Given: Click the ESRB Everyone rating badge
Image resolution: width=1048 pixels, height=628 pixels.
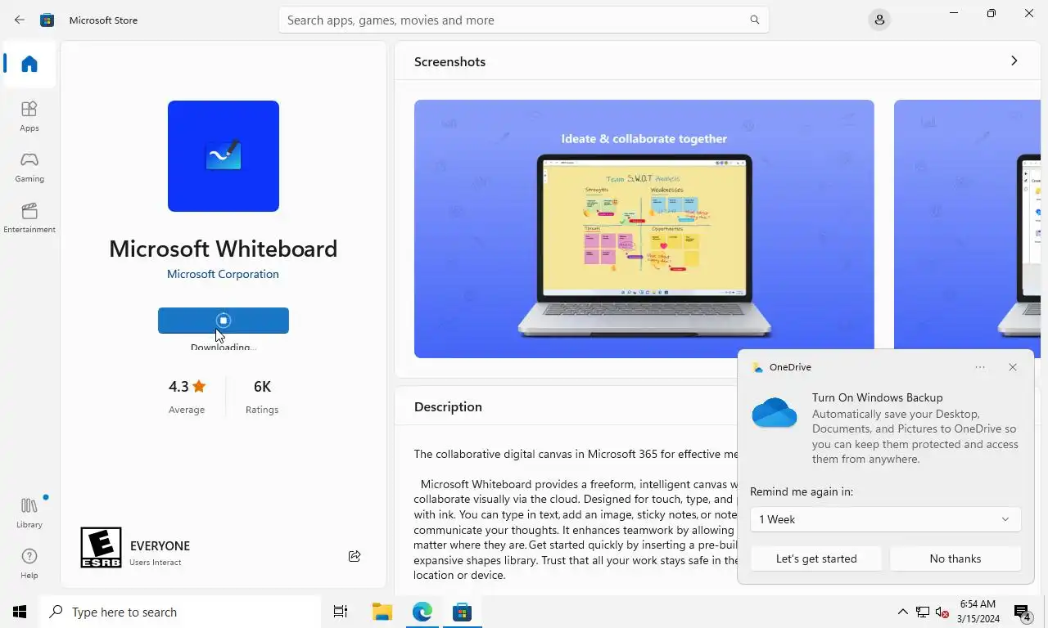Looking at the screenshot, I should (101, 547).
